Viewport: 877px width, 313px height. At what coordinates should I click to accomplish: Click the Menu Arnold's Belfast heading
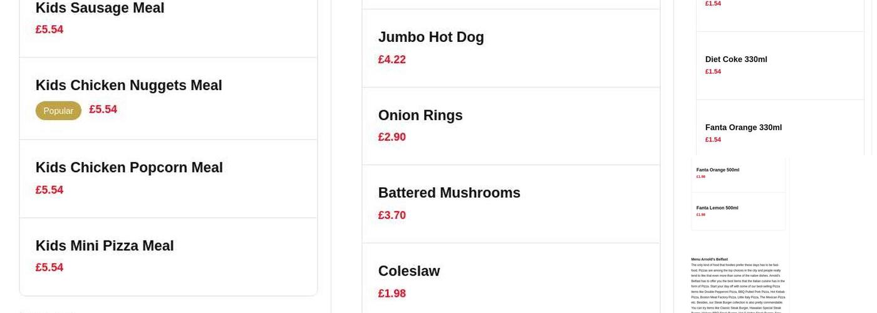pos(709,259)
